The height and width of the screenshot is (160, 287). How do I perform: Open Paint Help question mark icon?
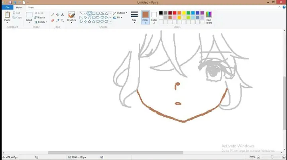[x=284, y=7]
